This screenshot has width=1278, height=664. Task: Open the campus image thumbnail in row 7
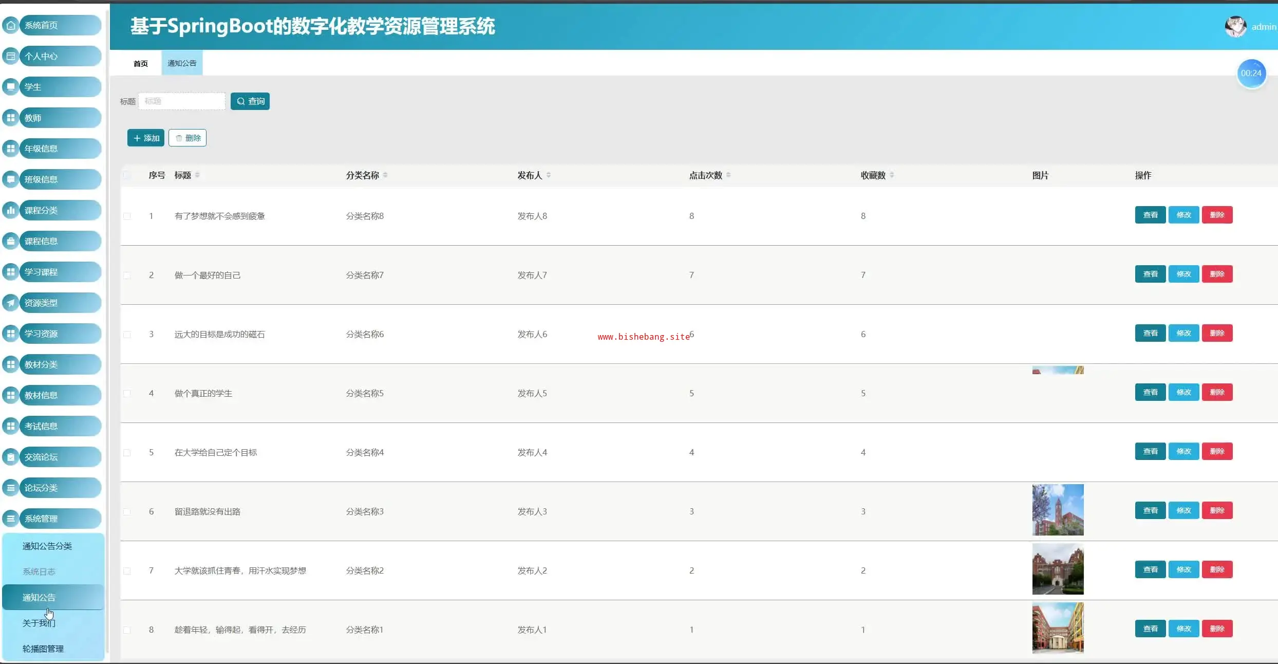click(x=1058, y=569)
